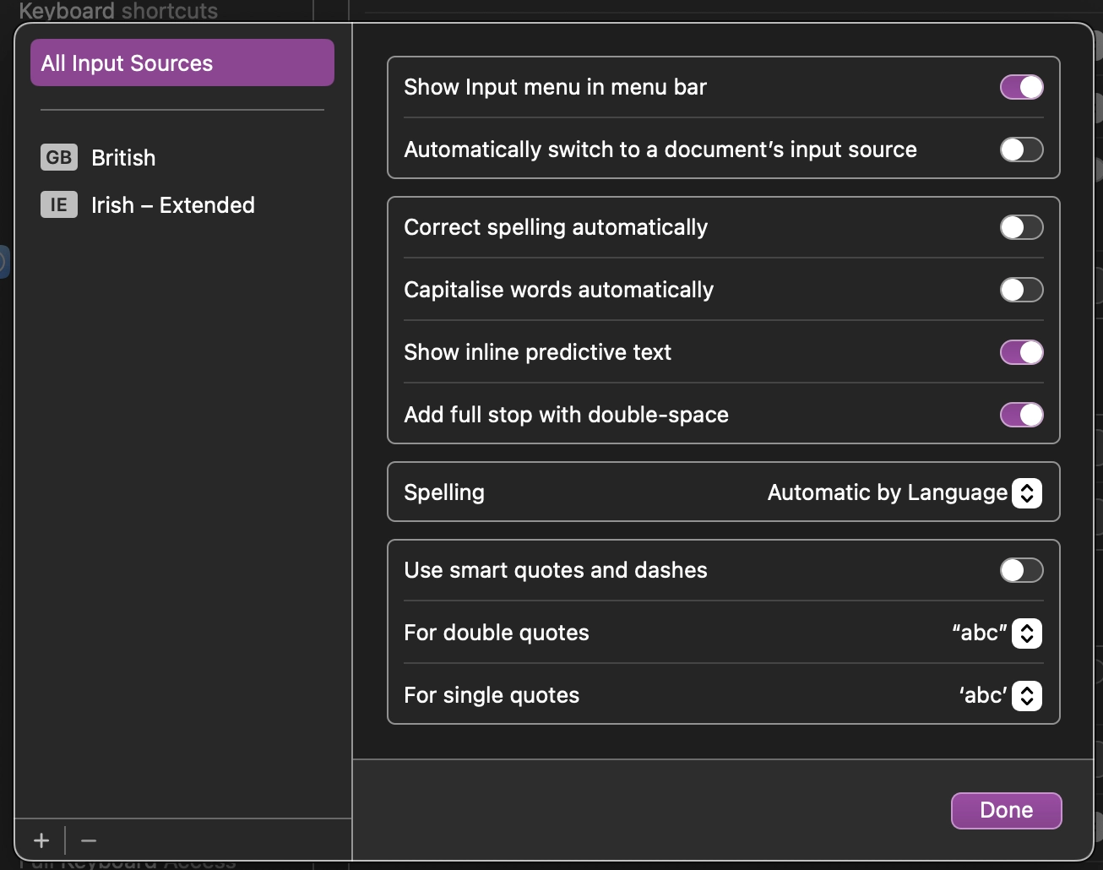The width and height of the screenshot is (1103, 870).
Task: Select the Irish – Extended input source
Action: 182,204
